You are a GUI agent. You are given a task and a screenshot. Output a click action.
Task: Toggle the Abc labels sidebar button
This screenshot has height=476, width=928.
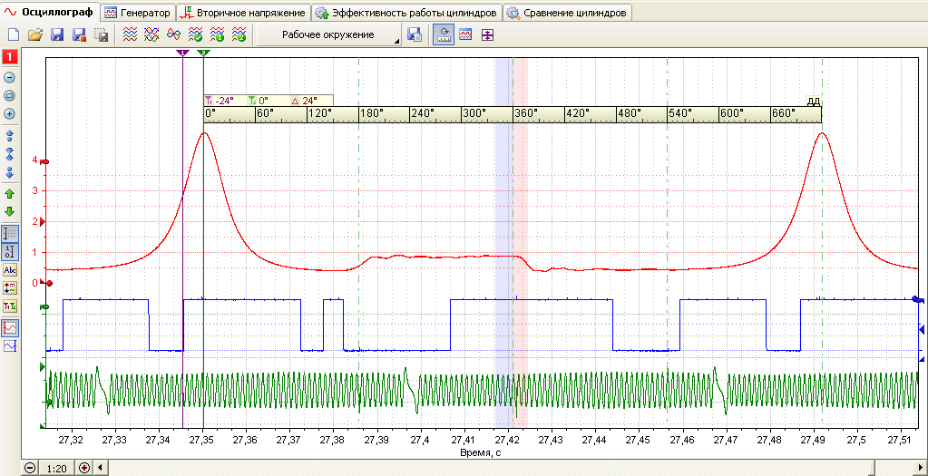(10, 270)
